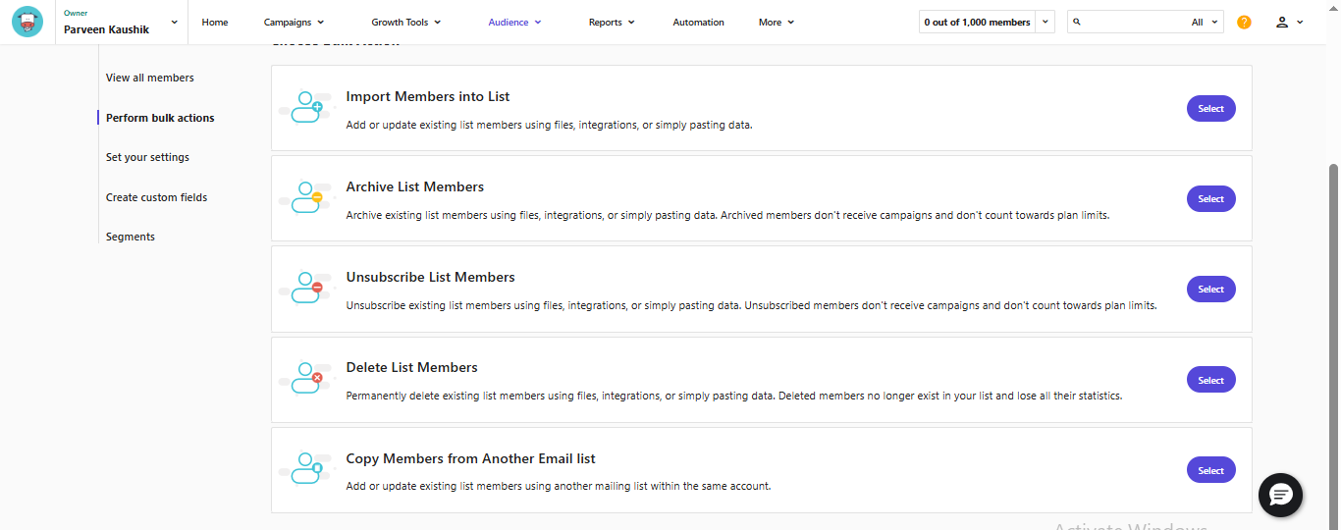Open the Campaigns dropdown menu
This screenshot has height=530, width=1341.
pos(294,22)
